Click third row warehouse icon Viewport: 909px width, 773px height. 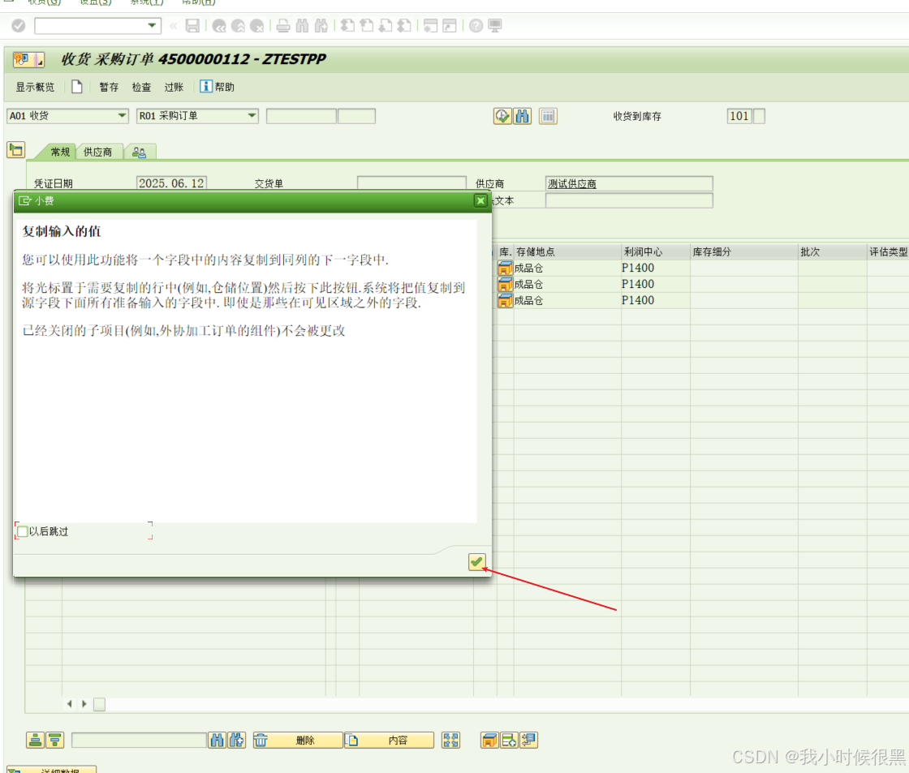pos(505,300)
